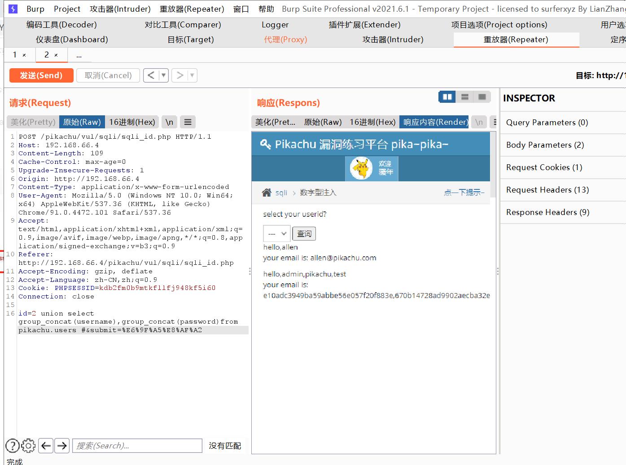This screenshot has height=465, width=626.
Task: Switch to combined single-pane layout
Action: 482,97
